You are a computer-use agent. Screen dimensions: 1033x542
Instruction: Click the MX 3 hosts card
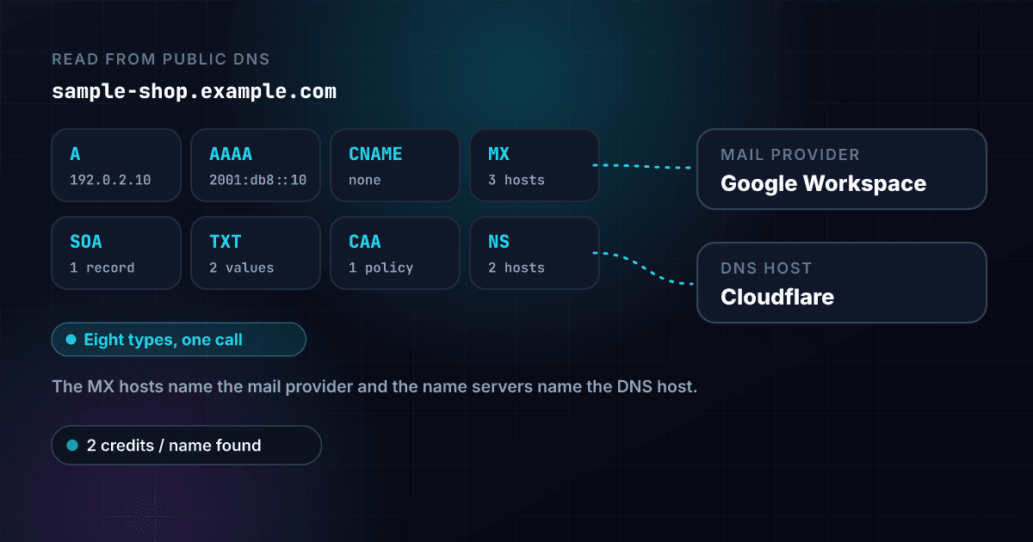[x=535, y=165]
